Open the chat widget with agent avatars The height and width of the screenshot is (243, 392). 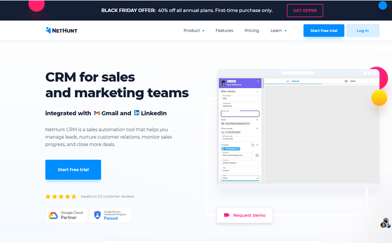coord(386,223)
